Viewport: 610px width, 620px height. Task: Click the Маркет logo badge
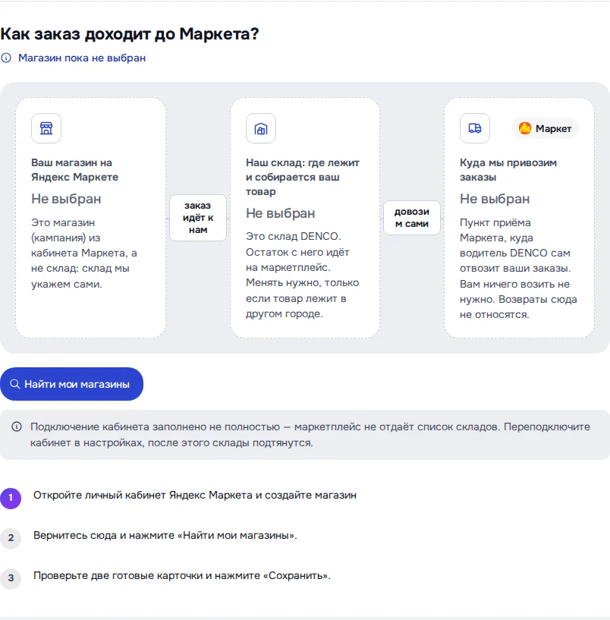coord(546,128)
